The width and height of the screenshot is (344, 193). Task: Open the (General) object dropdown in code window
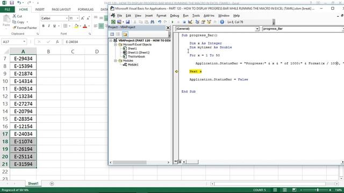pyautogui.click(x=257, y=29)
